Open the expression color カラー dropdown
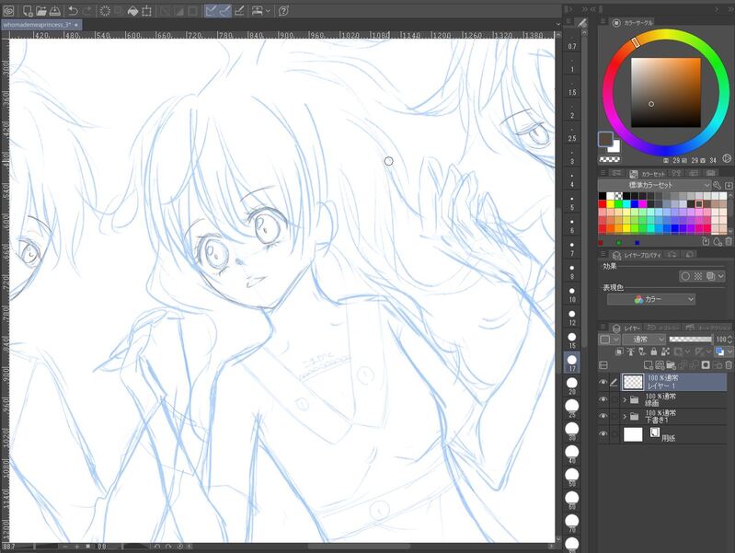 point(651,299)
